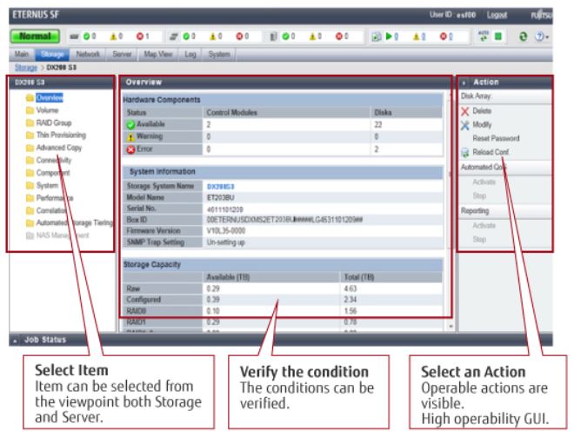
Task: Click Activate under Reporting
Action: point(484,225)
